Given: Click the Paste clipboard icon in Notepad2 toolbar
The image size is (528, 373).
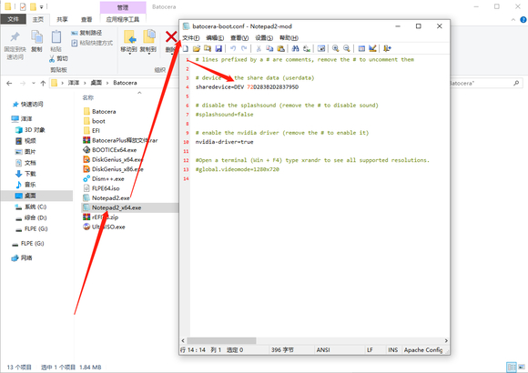Looking at the screenshot, I should coord(280,49).
